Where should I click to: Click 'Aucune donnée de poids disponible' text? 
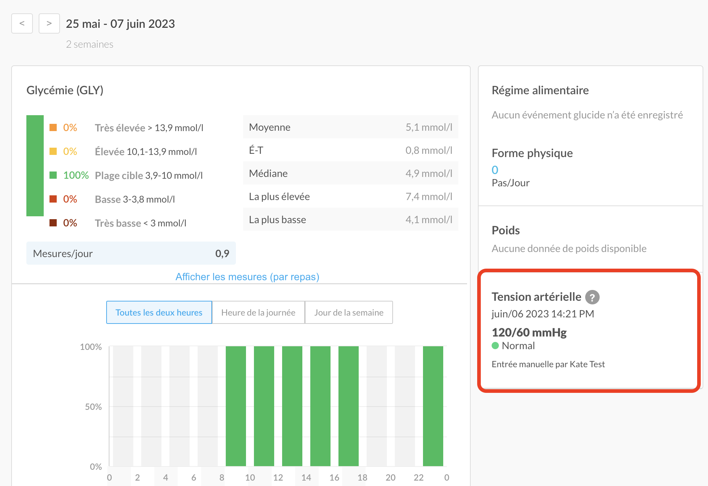click(x=569, y=248)
